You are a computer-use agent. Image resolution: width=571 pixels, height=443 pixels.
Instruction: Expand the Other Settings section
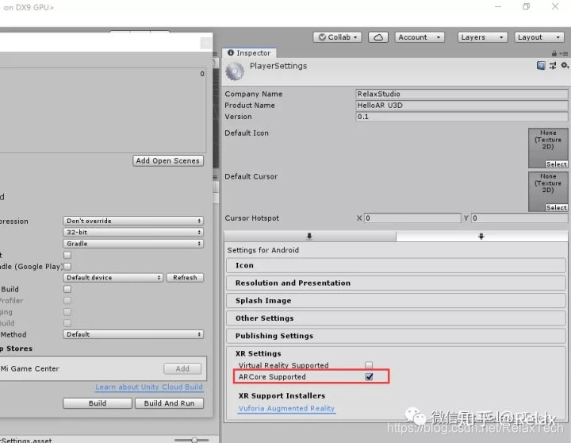(x=396, y=318)
